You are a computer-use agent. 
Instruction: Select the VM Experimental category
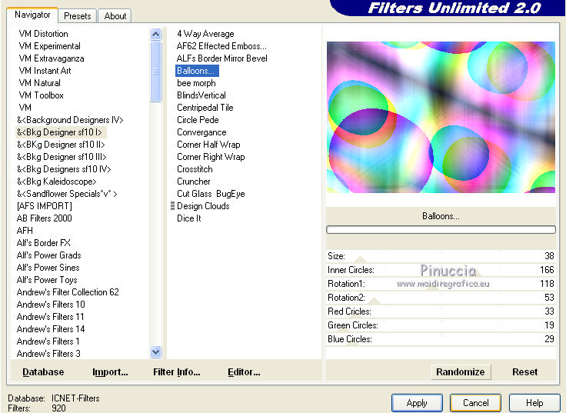[x=49, y=46]
